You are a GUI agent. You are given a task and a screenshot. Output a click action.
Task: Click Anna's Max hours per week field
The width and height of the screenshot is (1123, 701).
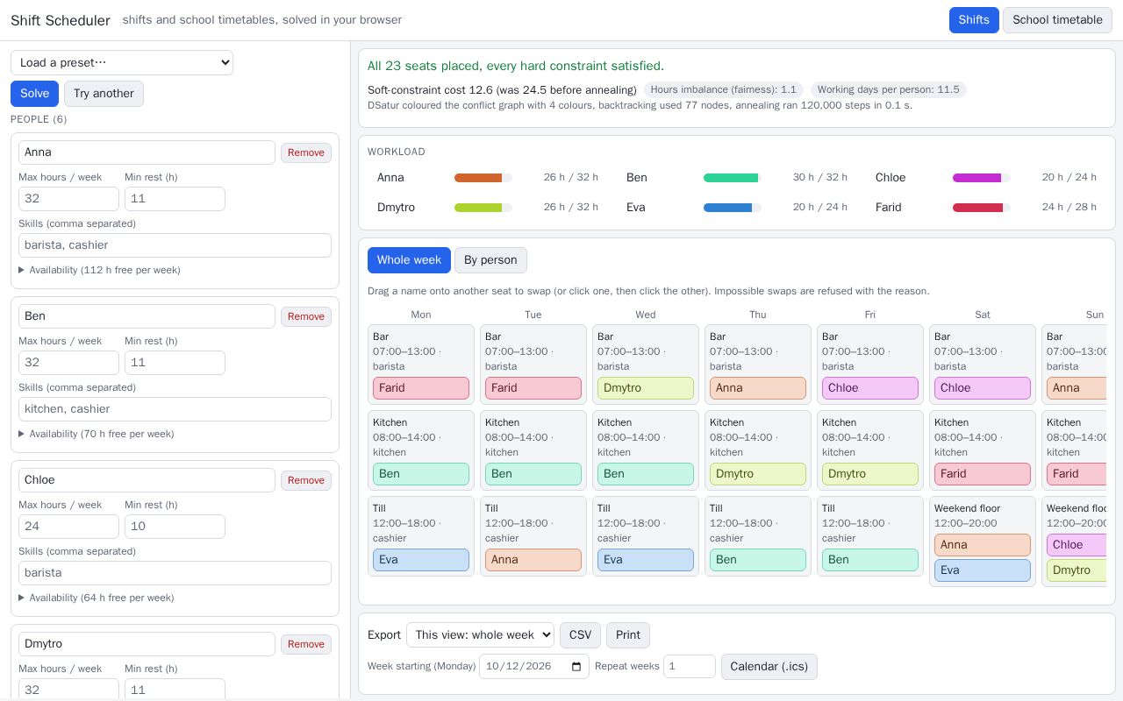(x=68, y=199)
